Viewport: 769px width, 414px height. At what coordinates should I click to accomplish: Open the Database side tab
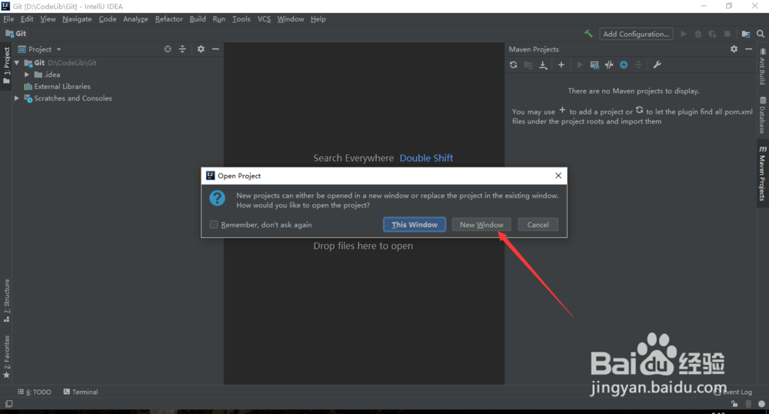click(762, 116)
